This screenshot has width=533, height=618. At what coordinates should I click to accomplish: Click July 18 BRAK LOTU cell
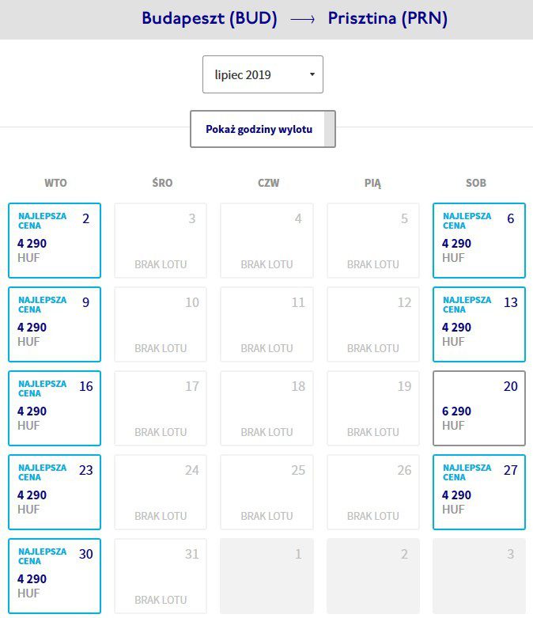(x=266, y=408)
